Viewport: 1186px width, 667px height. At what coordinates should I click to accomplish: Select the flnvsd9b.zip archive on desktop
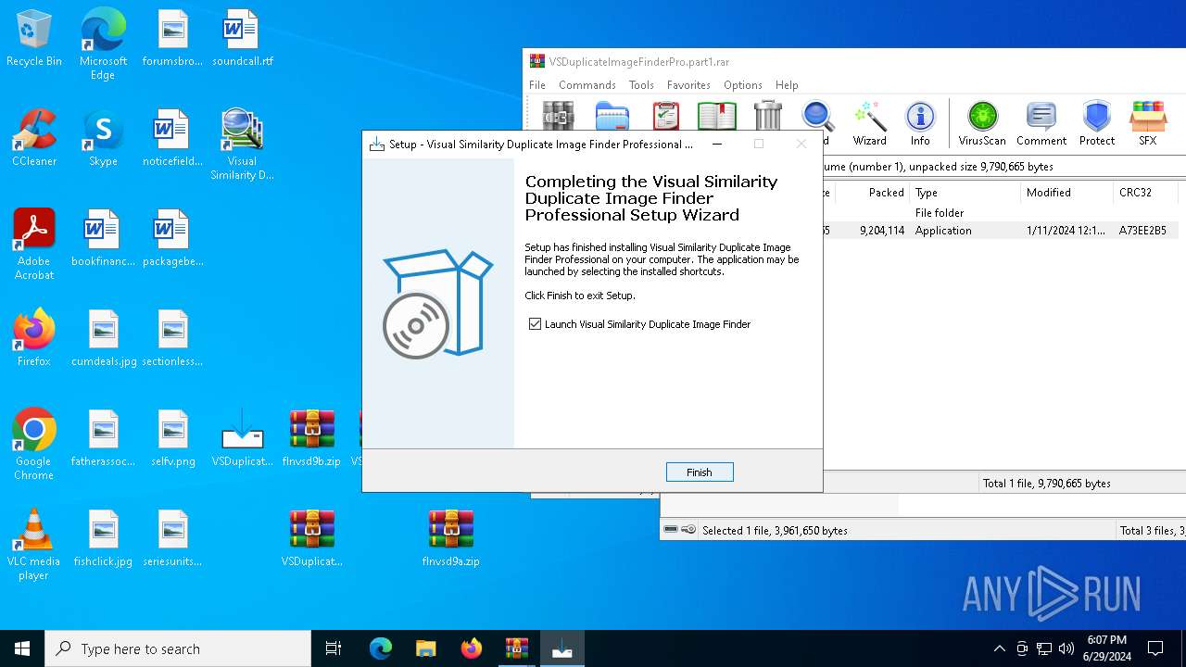(311, 438)
